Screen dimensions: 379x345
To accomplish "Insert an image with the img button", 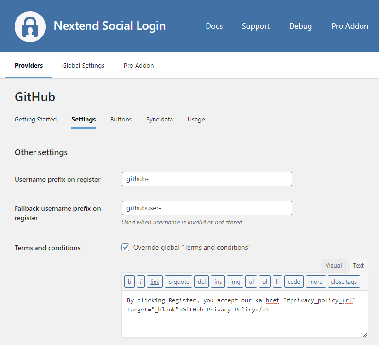I will pyautogui.click(x=235, y=281).
